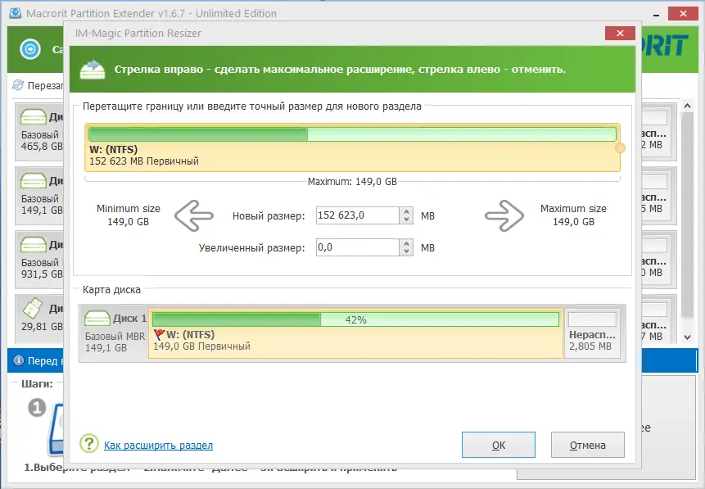Viewport: 705px width, 489px height.
Task: Click the Отмена button
Action: [x=588, y=445]
